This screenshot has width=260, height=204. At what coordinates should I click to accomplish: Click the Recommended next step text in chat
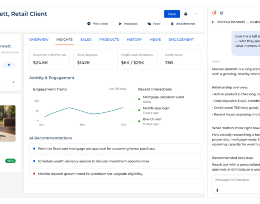point(232,158)
